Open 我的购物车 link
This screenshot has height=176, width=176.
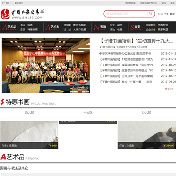(131, 3)
